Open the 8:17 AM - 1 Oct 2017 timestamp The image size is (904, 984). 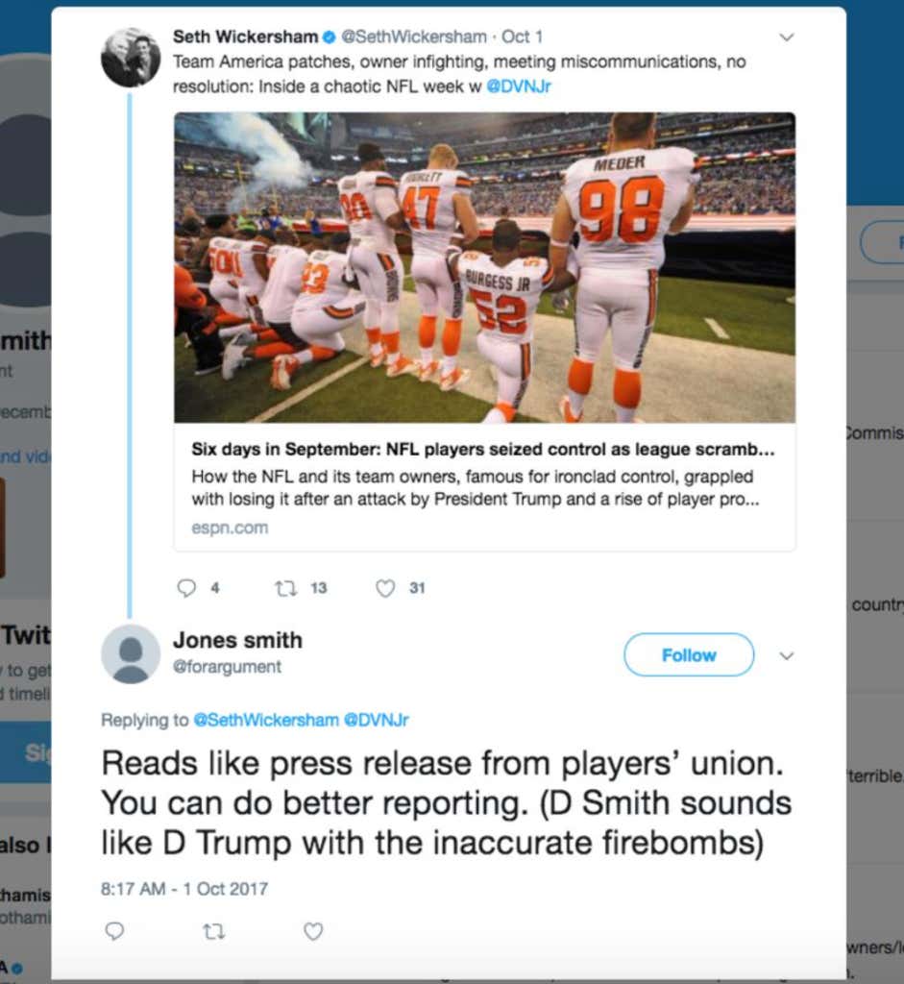[184, 889]
